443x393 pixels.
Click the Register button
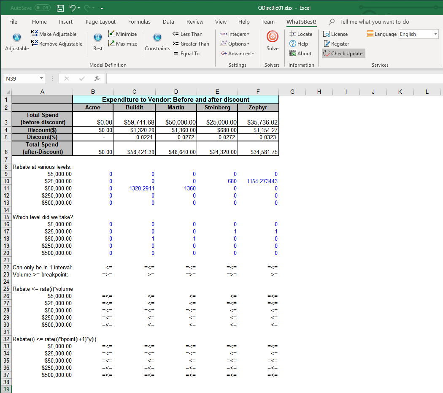336,43
